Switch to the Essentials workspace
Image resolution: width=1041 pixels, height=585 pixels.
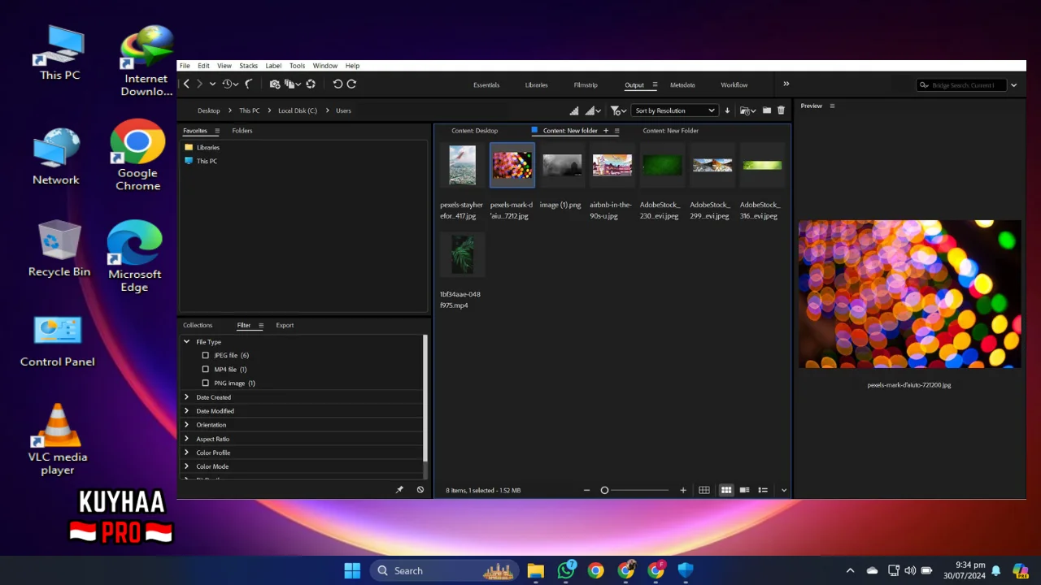coord(486,84)
